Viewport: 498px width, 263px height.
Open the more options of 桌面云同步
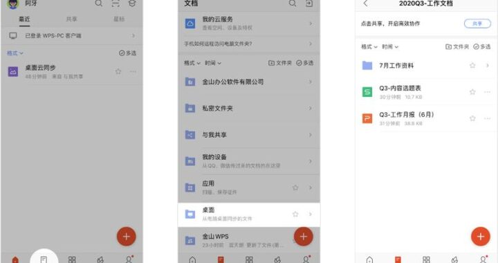click(x=133, y=71)
